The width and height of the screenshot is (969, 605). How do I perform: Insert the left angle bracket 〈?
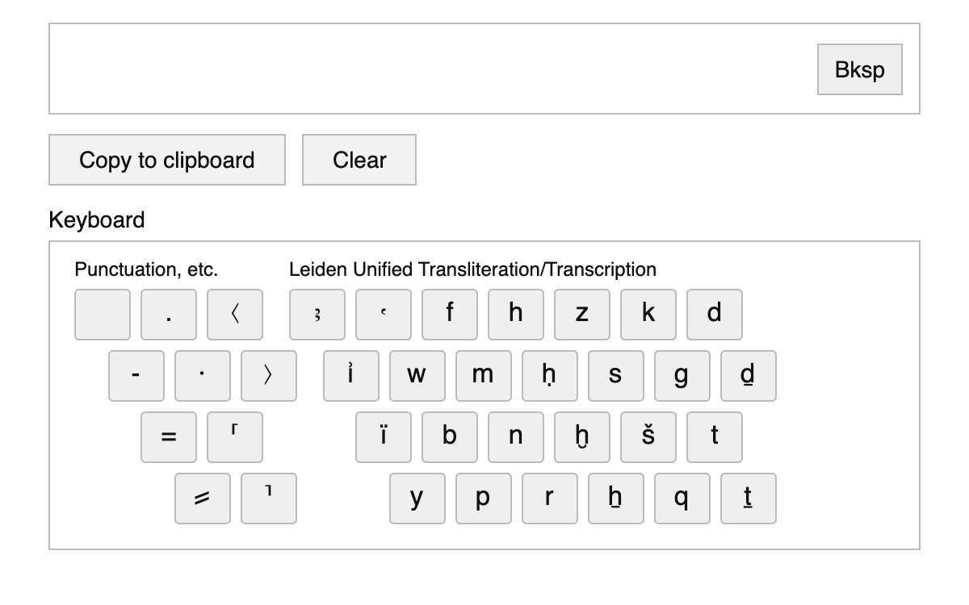pos(235,315)
